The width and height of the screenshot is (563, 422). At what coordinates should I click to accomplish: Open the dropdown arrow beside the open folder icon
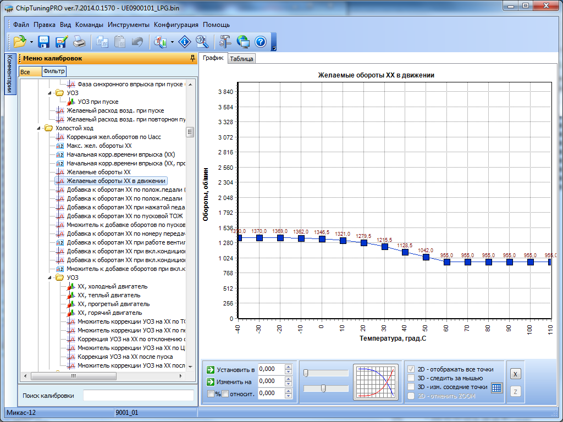31,42
